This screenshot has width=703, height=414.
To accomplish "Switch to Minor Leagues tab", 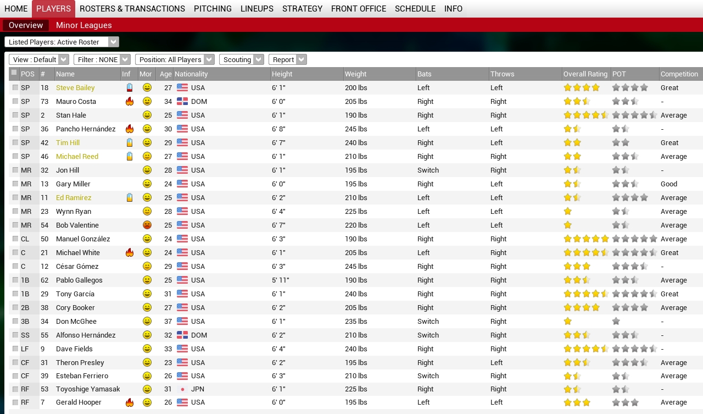I will coord(84,25).
